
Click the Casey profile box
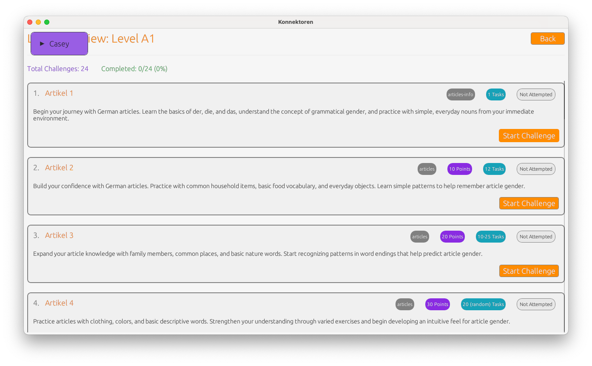click(59, 43)
